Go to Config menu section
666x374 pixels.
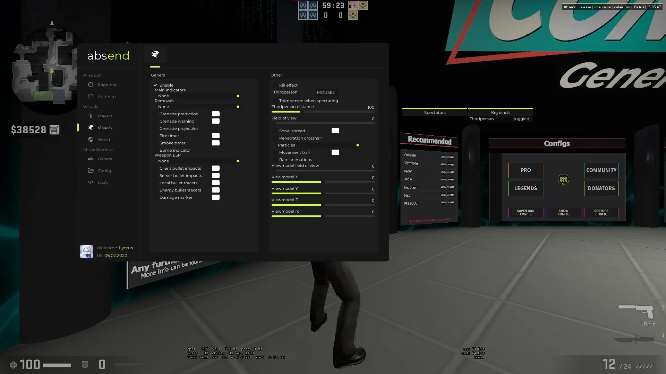tap(104, 171)
